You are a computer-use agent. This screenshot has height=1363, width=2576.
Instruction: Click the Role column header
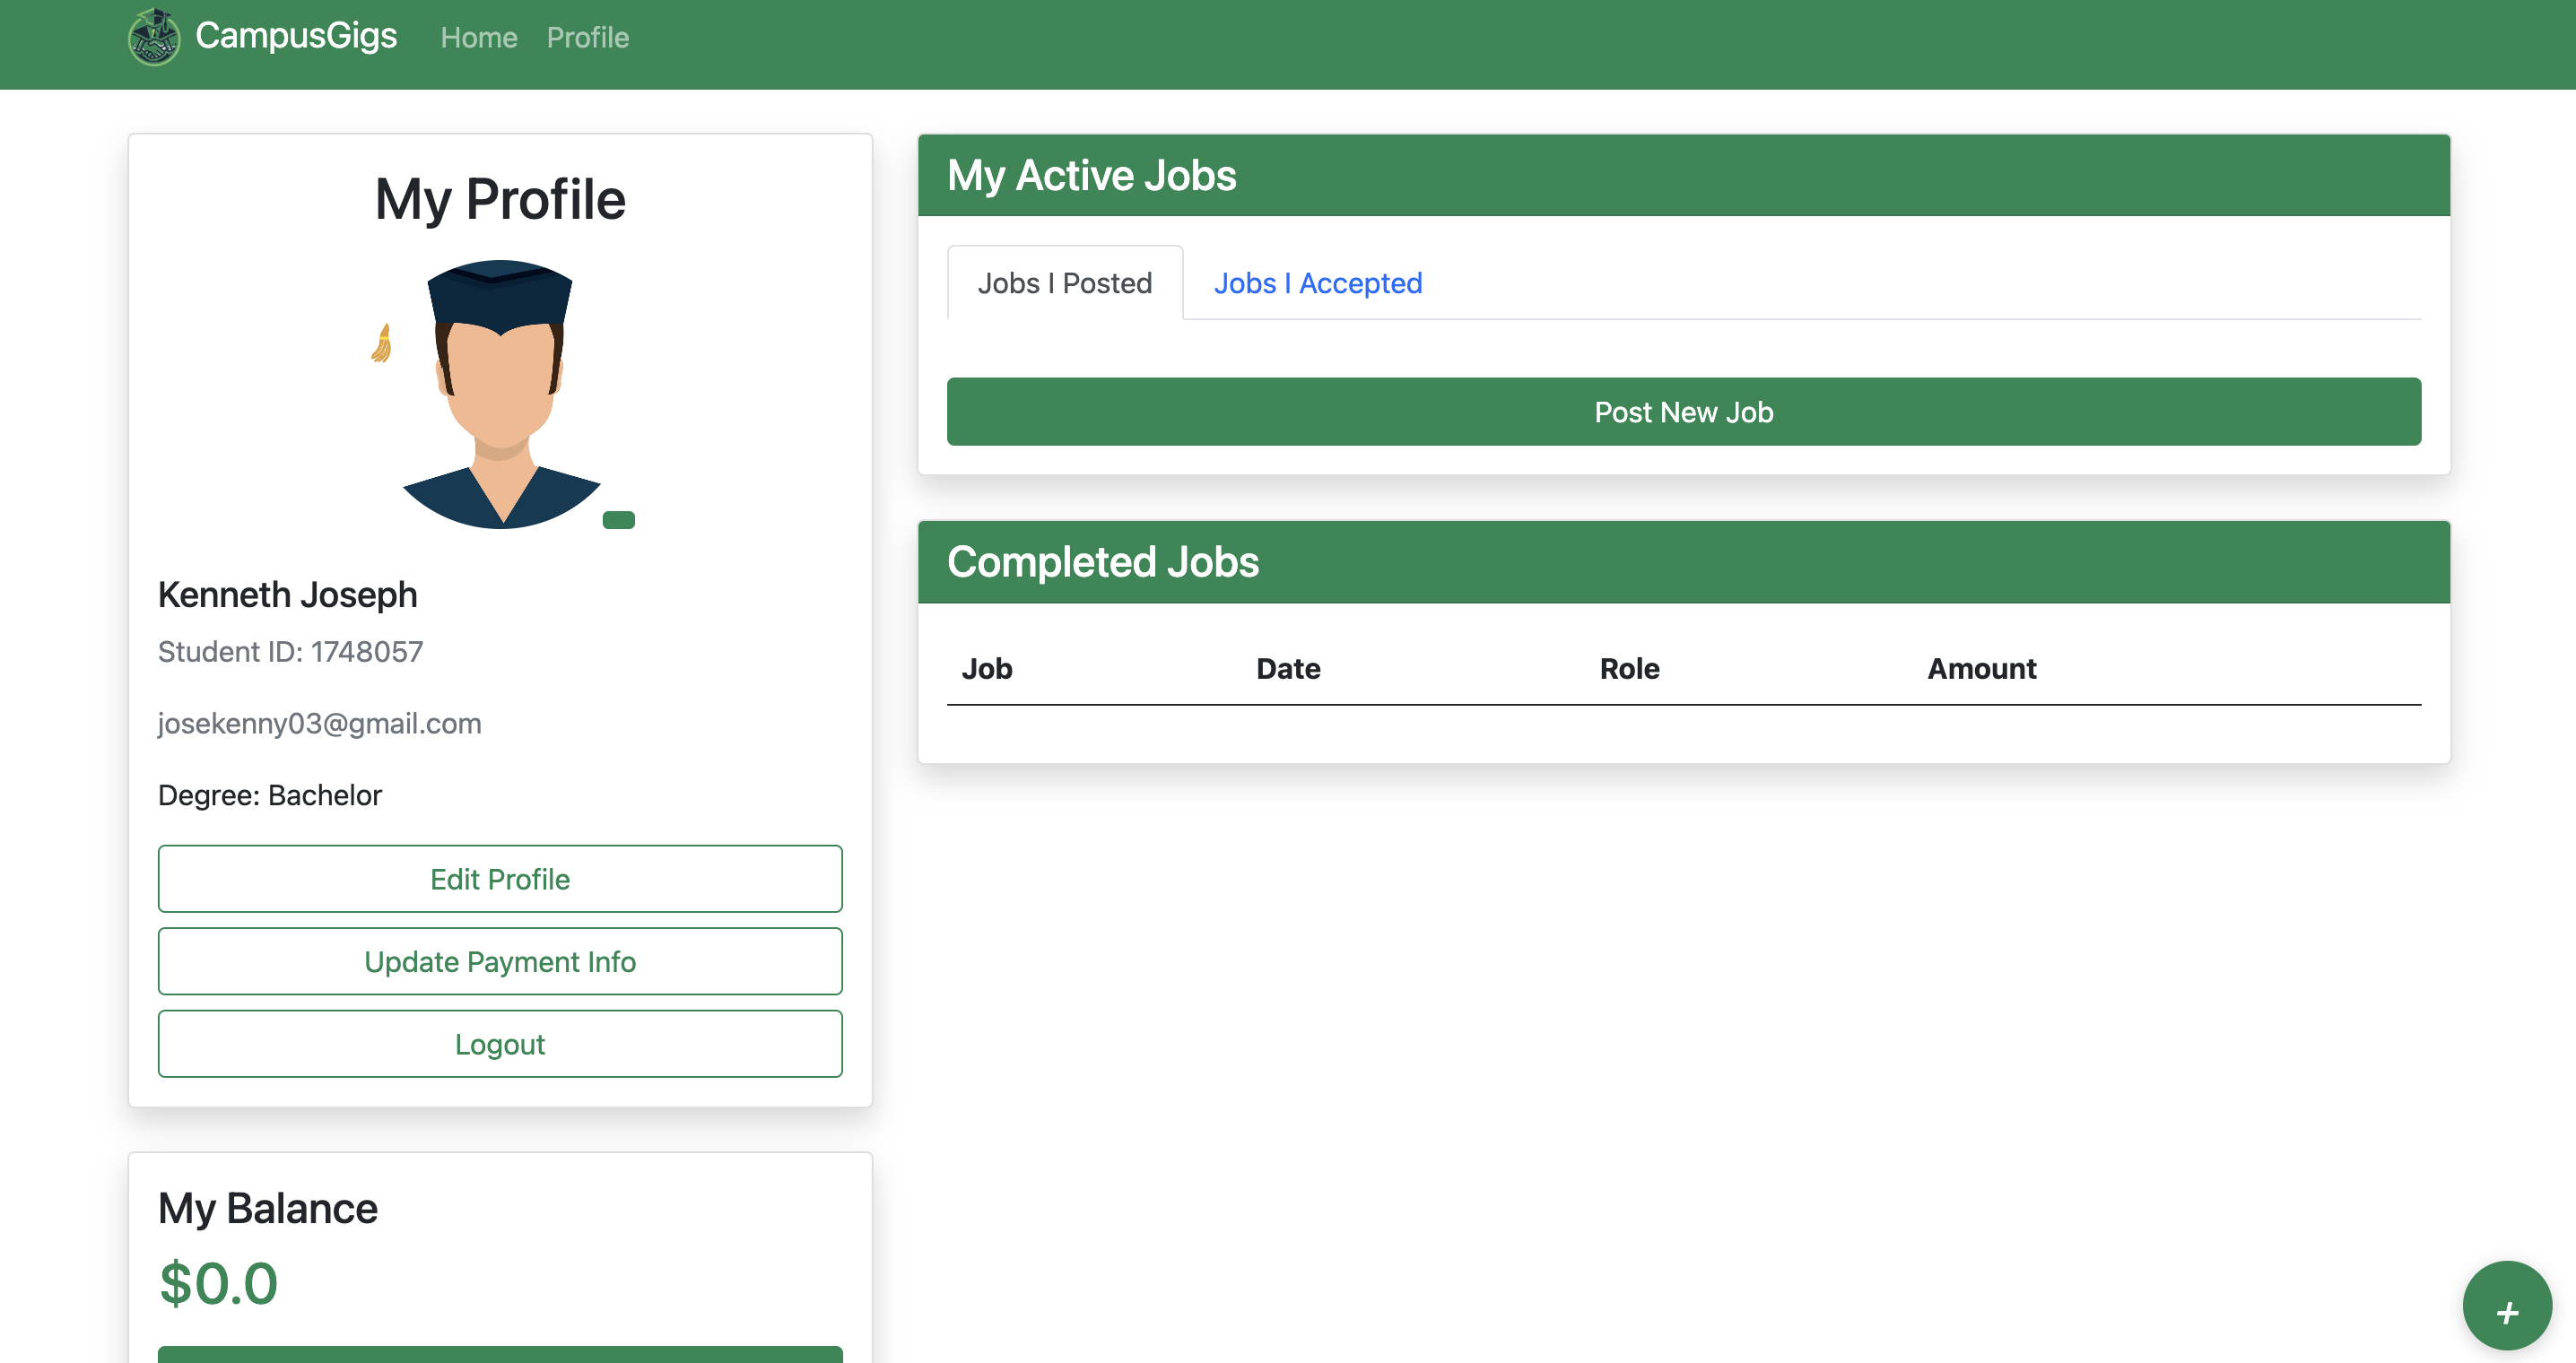pos(1629,668)
